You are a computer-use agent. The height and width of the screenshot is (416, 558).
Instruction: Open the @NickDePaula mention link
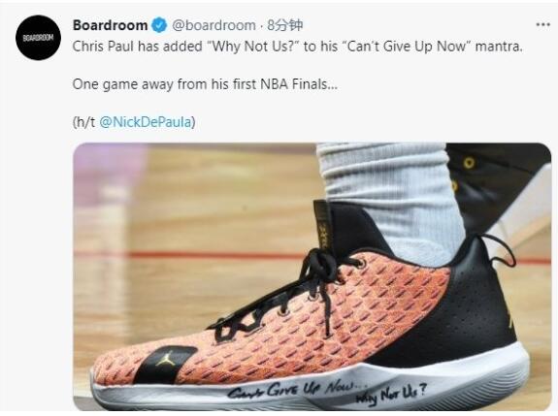click(x=146, y=122)
